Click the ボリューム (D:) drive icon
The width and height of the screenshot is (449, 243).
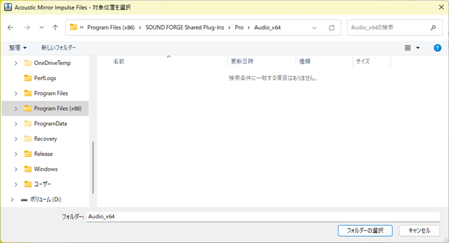coord(24,199)
